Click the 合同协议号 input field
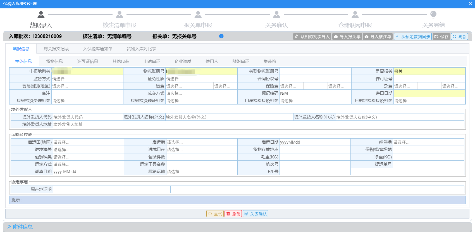 tap(315, 79)
